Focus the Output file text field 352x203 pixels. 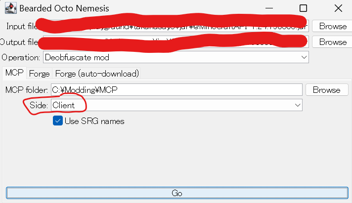pos(176,42)
